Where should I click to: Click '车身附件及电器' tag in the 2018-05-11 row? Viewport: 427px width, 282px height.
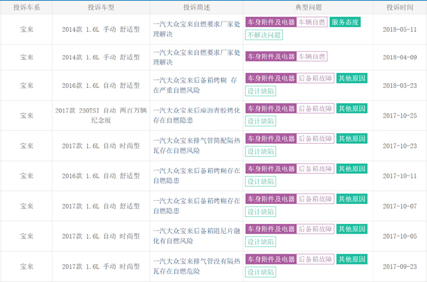click(x=271, y=22)
